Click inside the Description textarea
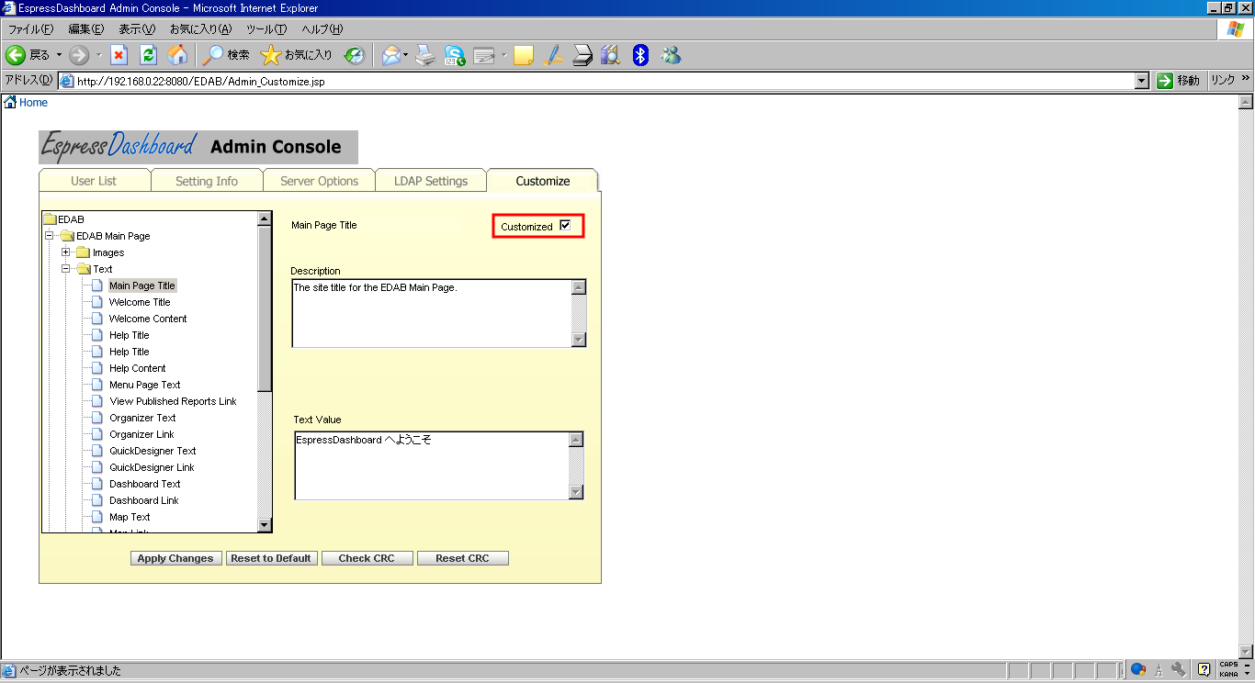1255x683 pixels. pyautogui.click(x=432, y=313)
